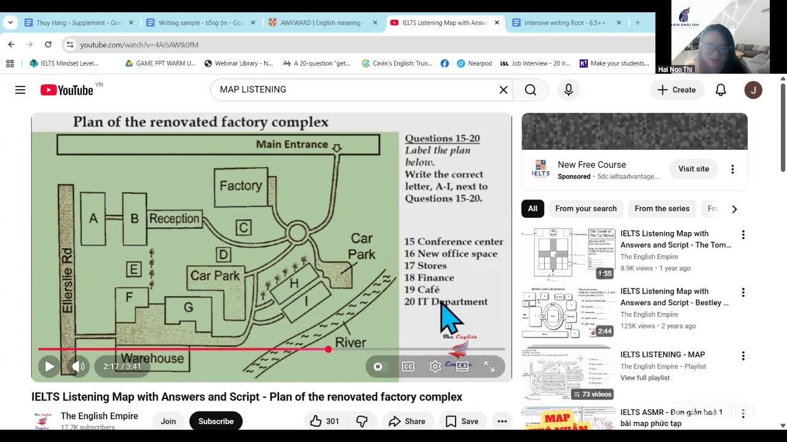Run search with the magnifier button
Viewport: 787px width, 442px height.
[x=531, y=90]
